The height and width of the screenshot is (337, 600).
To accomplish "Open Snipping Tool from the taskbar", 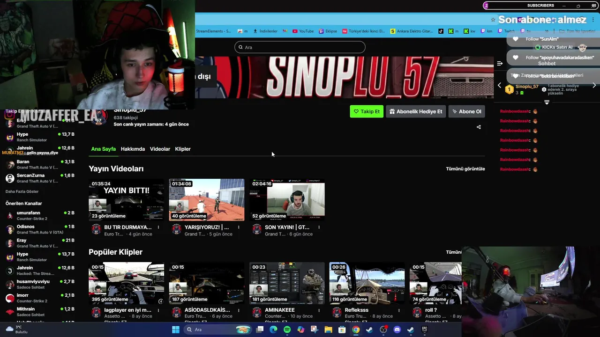I will (314, 330).
